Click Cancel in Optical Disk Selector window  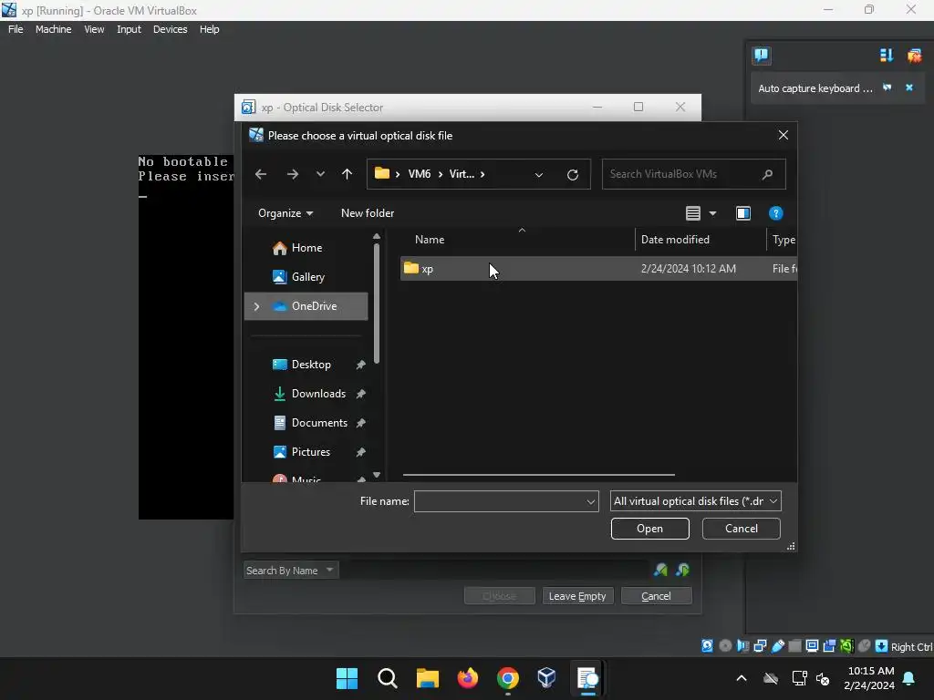pyautogui.click(x=656, y=596)
